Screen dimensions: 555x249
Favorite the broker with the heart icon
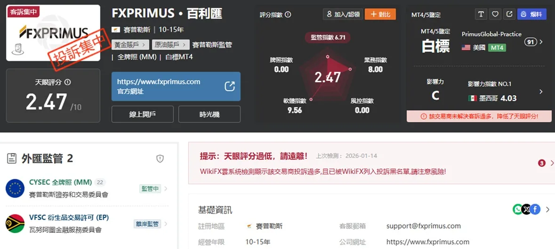pos(495,14)
